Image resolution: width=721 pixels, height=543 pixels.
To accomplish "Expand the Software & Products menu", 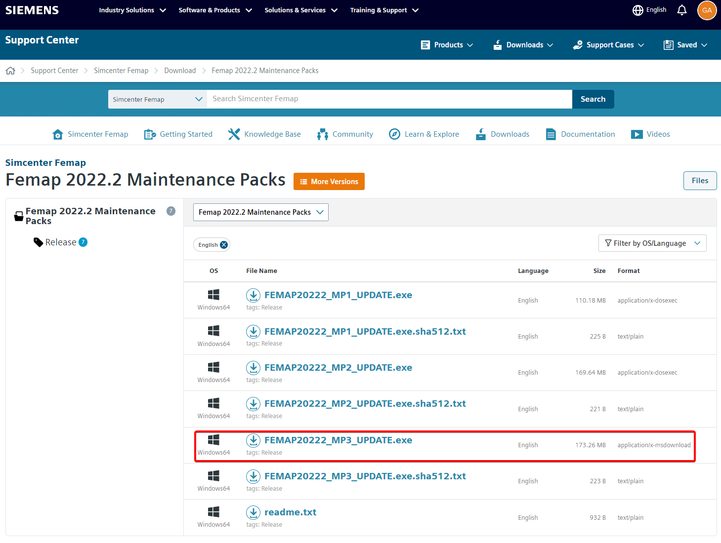I will click(x=215, y=10).
